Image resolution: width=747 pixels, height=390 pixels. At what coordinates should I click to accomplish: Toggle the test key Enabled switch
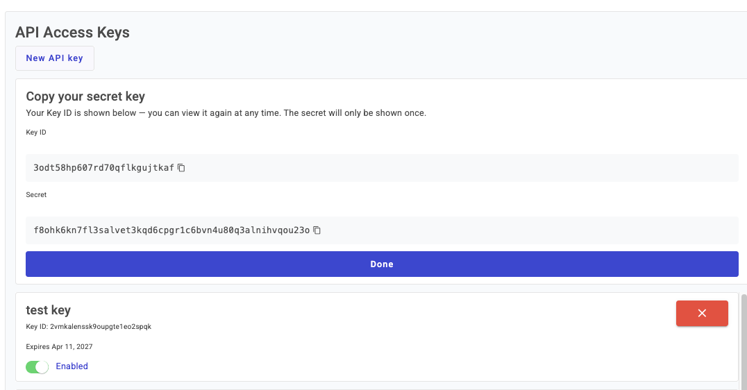37,366
